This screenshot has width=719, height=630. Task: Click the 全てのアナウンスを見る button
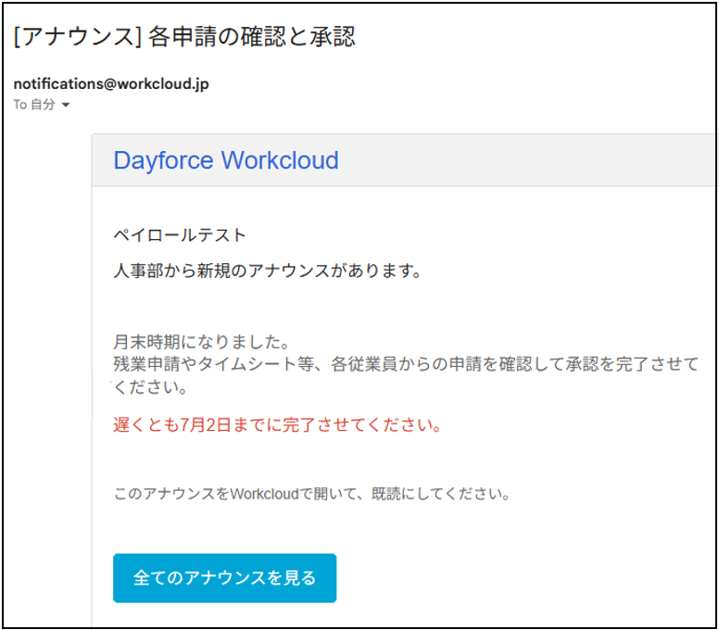[224, 578]
